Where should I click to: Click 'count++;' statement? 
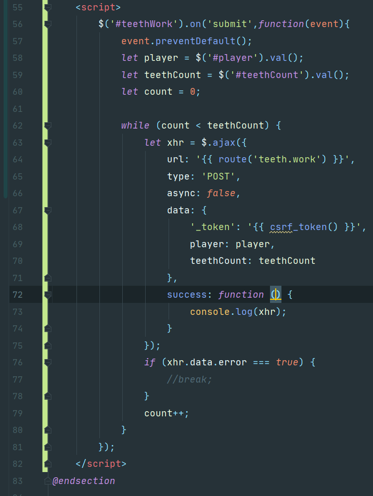[166, 413]
